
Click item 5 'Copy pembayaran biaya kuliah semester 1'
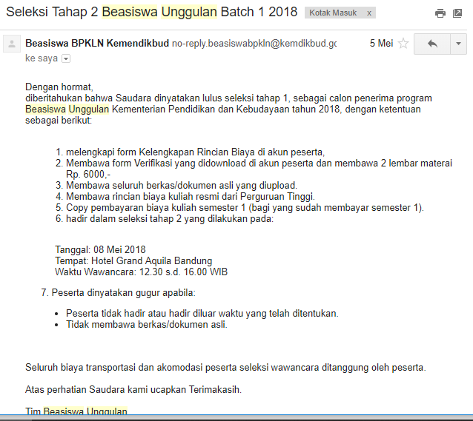point(245,208)
